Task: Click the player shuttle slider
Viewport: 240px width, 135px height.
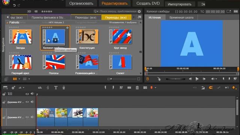Action: (175, 79)
